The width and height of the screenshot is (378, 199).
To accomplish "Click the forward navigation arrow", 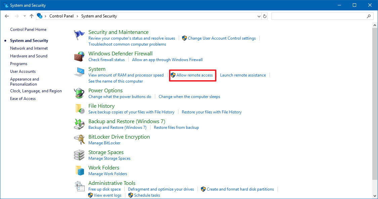I will (17, 16).
